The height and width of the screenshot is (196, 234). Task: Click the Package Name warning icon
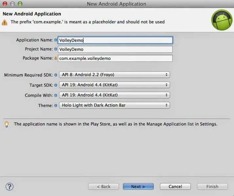pyautogui.click(x=56, y=58)
